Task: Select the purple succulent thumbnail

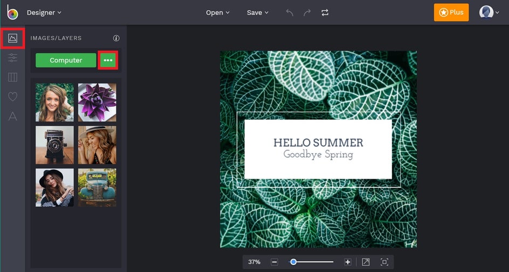Action: [x=97, y=102]
